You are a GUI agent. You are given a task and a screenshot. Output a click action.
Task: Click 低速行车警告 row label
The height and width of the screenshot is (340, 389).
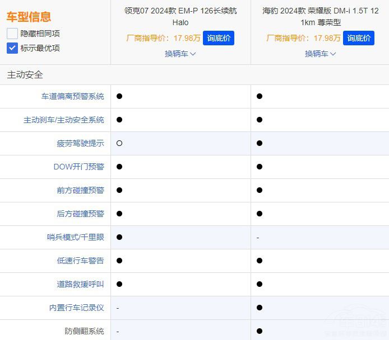[80, 261]
